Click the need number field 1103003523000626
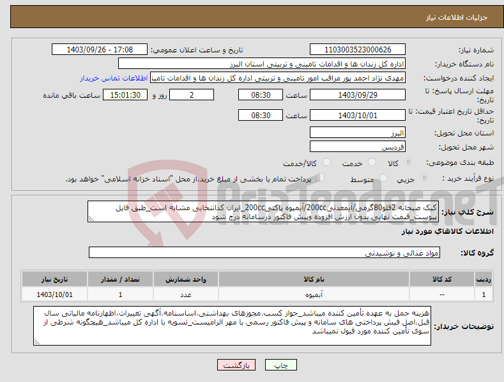The image size is (504, 382). 358,50
